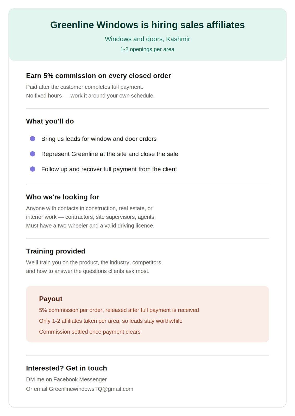Viewport: 295px width, 416px height.
Task: Click the 'No fixed hours' sentence
Action: tap(90, 96)
